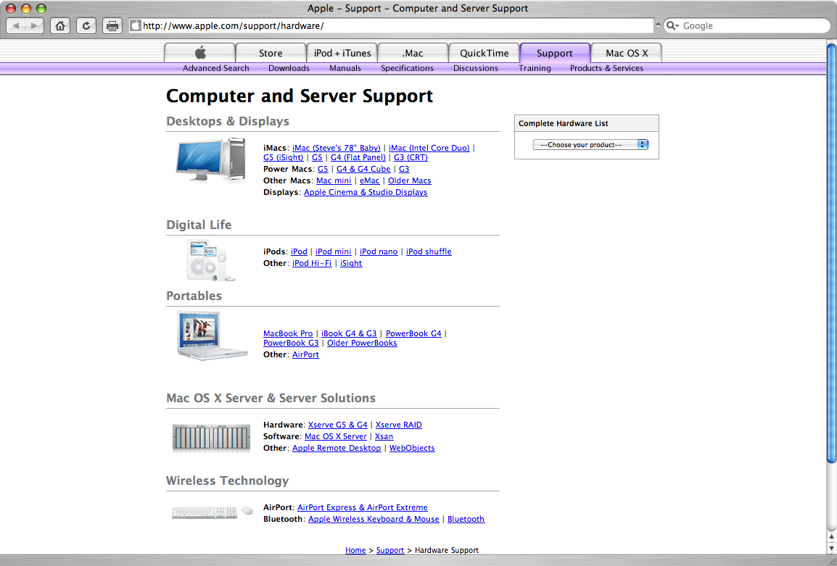The height and width of the screenshot is (566, 837).
Task: Open the iMac (Intel Core Duo) link
Action: click(x=429, y=148)
